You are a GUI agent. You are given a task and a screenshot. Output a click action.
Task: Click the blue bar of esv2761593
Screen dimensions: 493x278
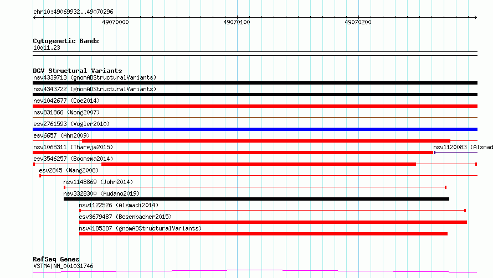[255, 129]
